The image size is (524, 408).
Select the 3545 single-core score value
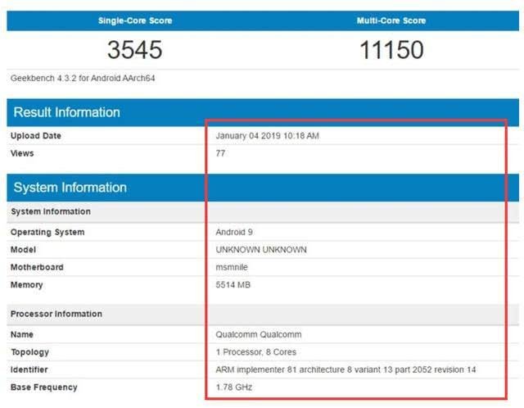[134, 50]
